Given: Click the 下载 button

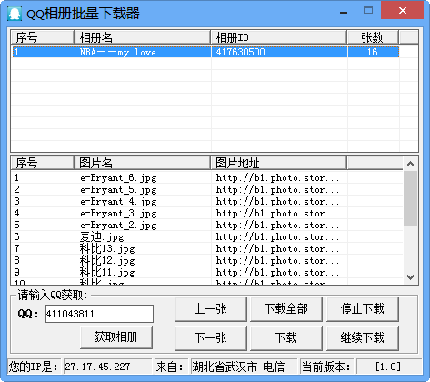Looking at the screenshot, I should pyautogui.click(x=286, y=337).
